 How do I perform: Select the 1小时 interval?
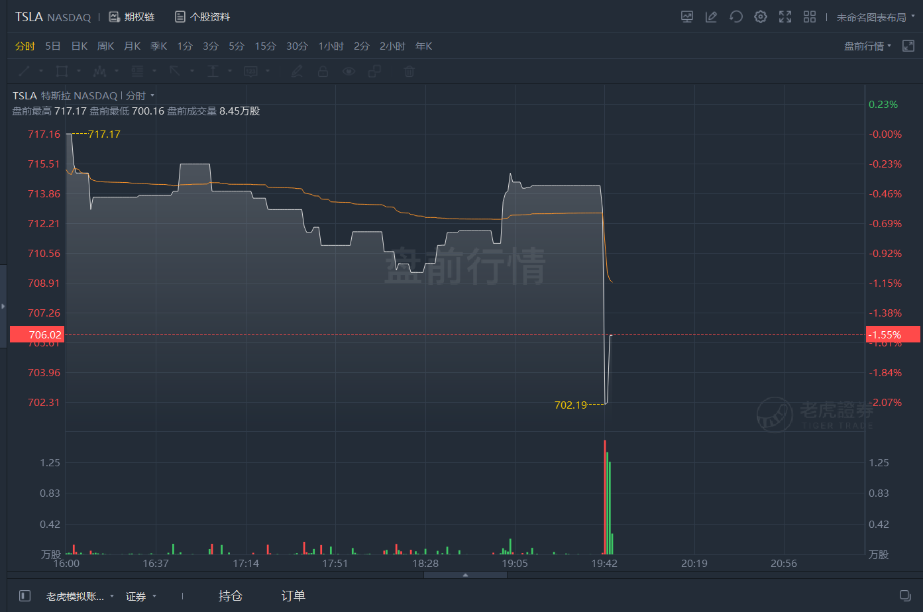click(x=331, y=46)
